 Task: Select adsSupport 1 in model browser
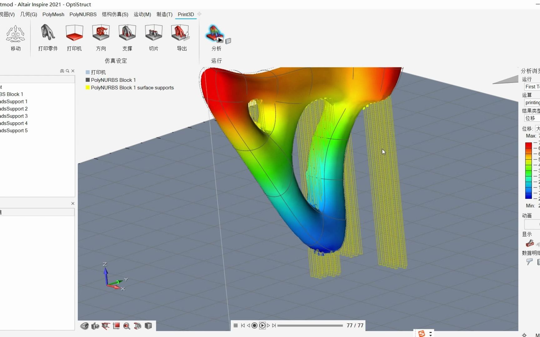[14, 101]
